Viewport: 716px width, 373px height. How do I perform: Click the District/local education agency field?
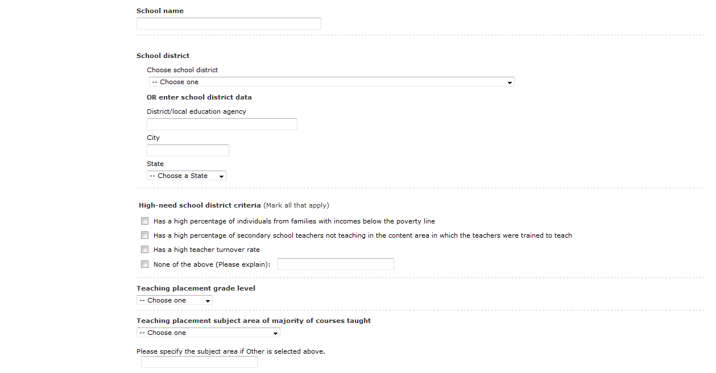tap(222, 124)
